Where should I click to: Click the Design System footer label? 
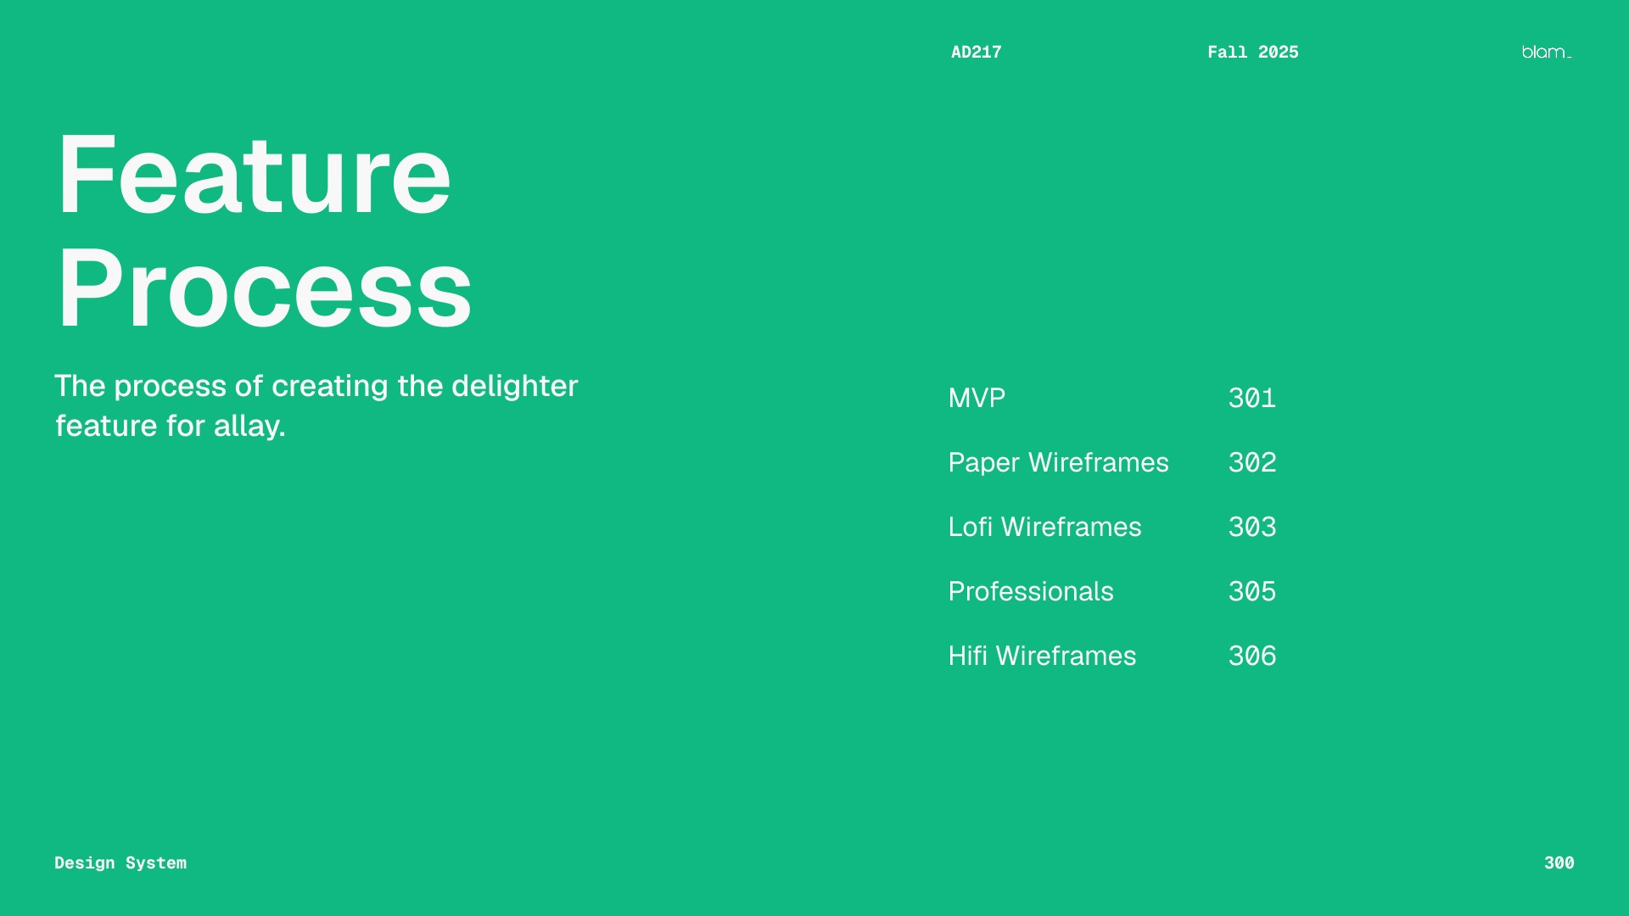(120, 863)
